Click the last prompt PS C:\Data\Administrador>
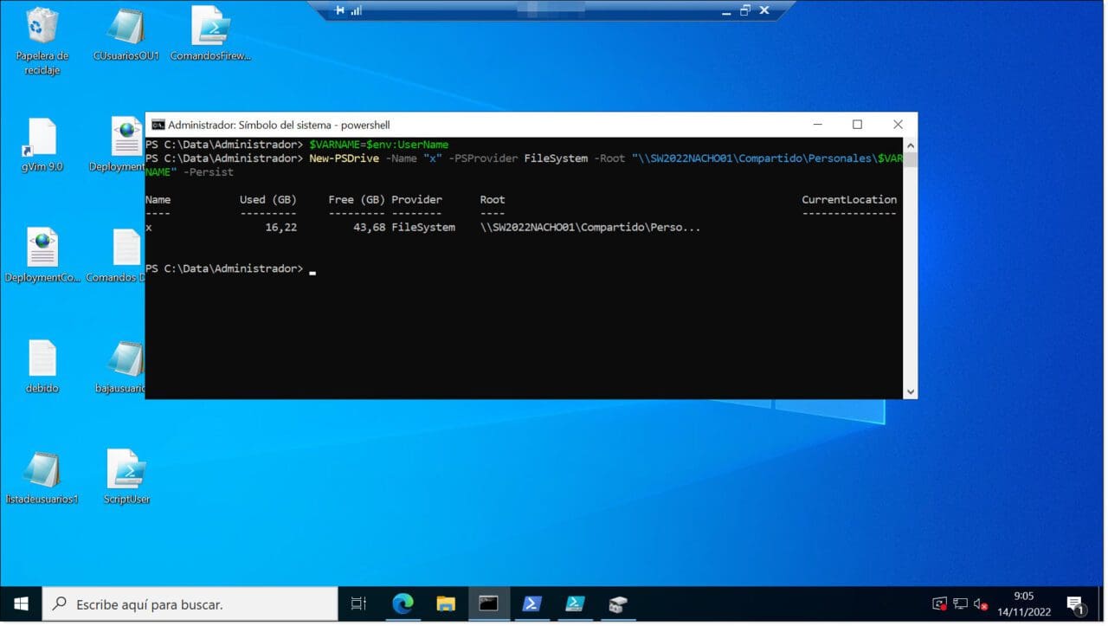Image resolution: width=1108 pixels, height=626 pixels. pos(224,269)
